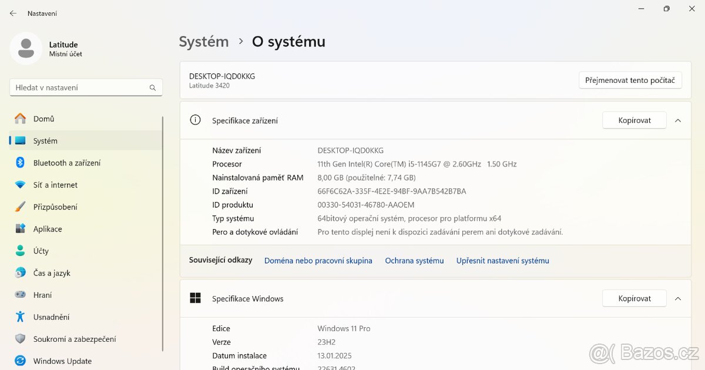Copy the device specifications with Kopírovat
705x370 pixels.
pos(634,120)
